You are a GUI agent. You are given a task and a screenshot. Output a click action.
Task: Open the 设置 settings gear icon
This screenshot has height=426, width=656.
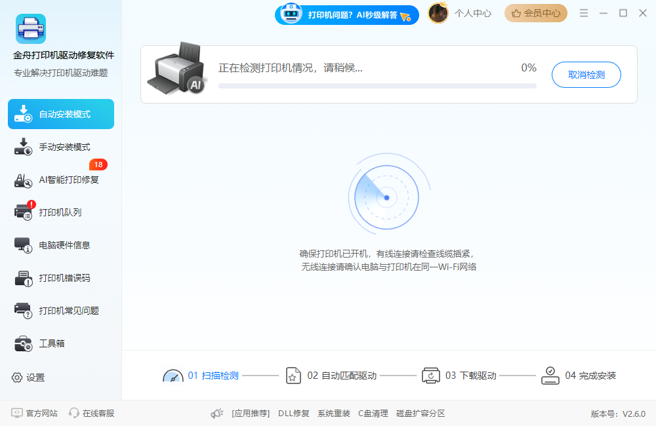(16, 378)
